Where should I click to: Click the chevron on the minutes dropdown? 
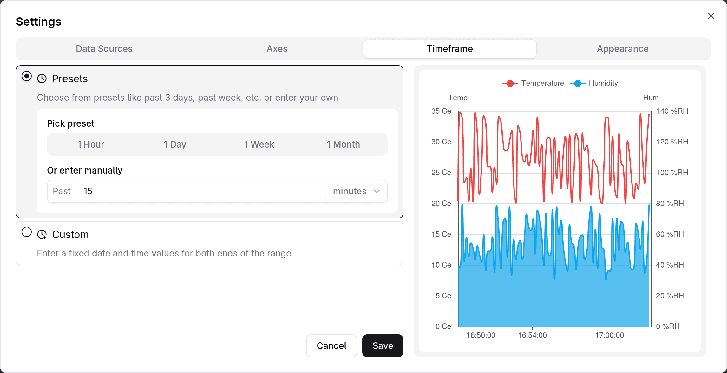coord(377,191)
